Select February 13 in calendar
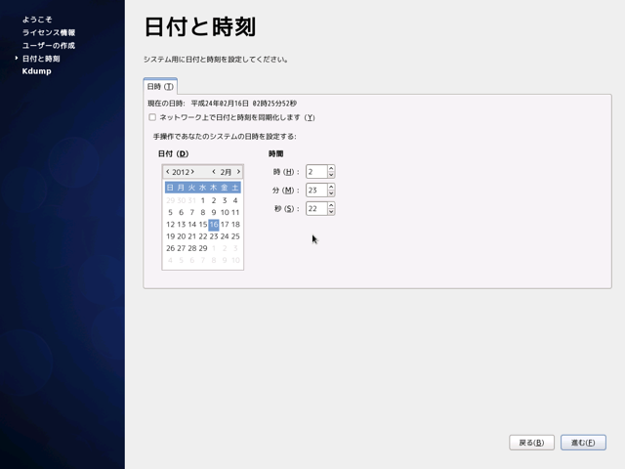 (x=182, y=225)
